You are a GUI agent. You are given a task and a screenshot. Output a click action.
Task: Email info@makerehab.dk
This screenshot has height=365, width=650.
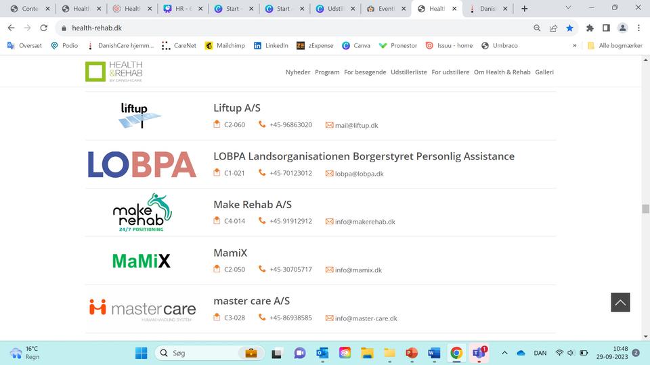(x=365, y=222)
